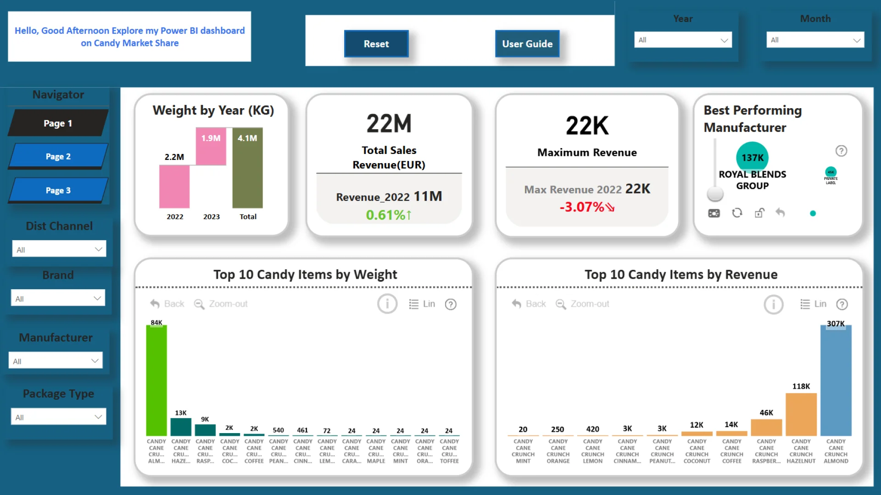Click the -3.07% max revenue change
The height and width of the screenshot is (495, 881).
click(x=587, y=207)
